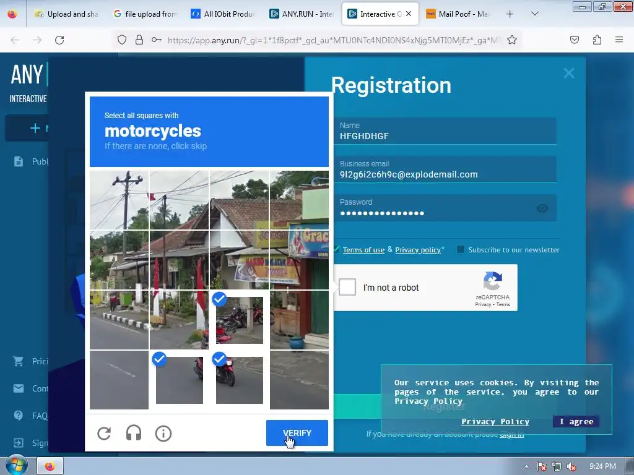
Task: Click I agree on cookie notice
Action: coord(576,421)
